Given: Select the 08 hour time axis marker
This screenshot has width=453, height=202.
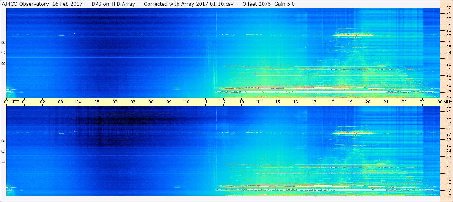Looking at the screenshot, I should tap(151, 102).
